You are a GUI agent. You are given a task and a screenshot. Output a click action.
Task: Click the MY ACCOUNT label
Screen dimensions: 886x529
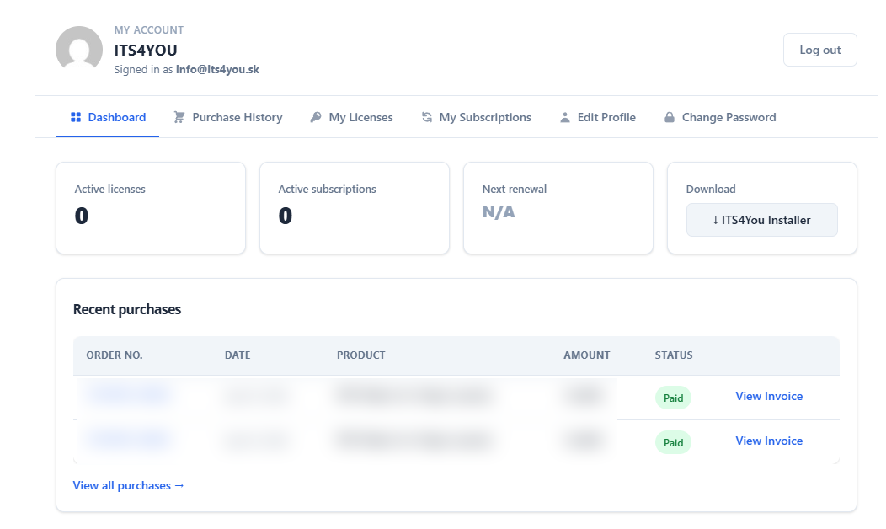pos(148,30)
